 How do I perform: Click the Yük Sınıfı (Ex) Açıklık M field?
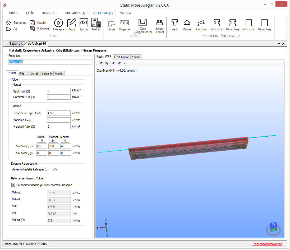[42, 146]
